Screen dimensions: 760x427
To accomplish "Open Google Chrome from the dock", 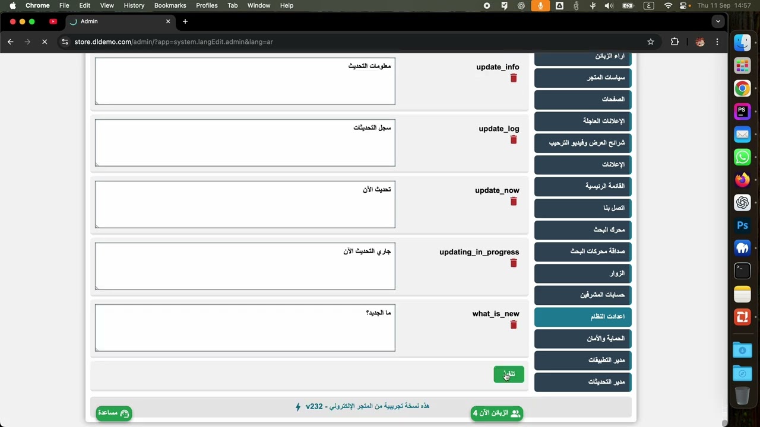I will (x=742, y=88).
